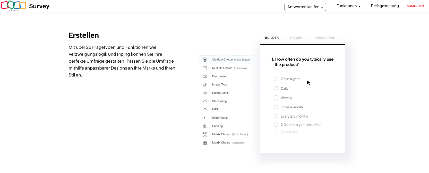Click the NPS gauge icon
This screenshot has height=173, width=429.
pyautogui.click(x=205, y=110)
